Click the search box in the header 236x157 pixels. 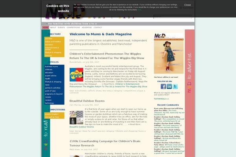coord(173,16)
